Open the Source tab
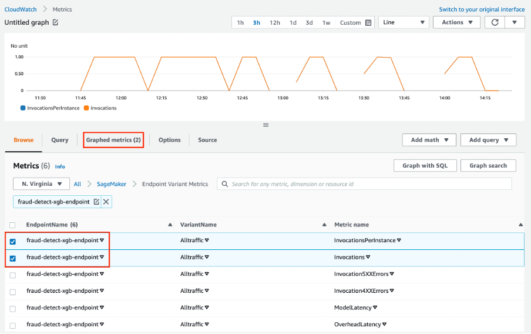 tap(207, 140)
